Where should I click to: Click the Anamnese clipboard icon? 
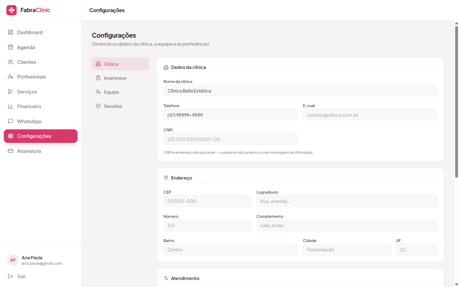98,78
